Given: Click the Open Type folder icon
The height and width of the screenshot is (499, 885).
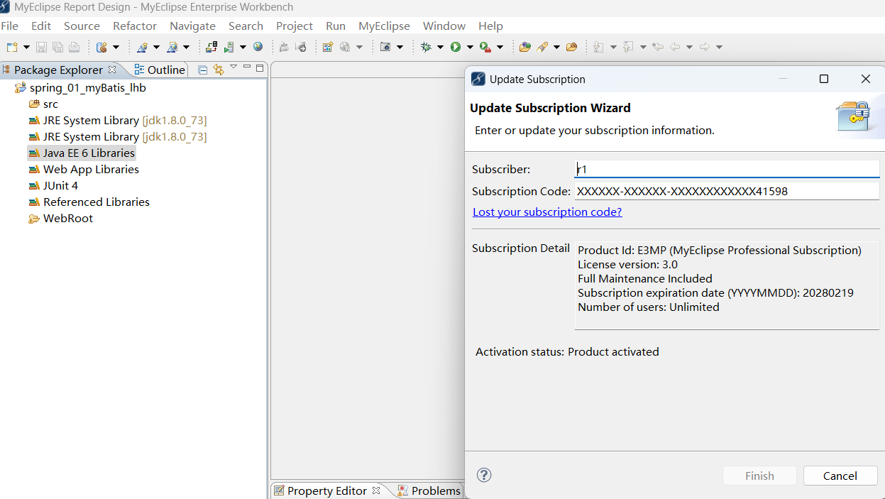Looking at the screenshot, I should tap(525, 47).
